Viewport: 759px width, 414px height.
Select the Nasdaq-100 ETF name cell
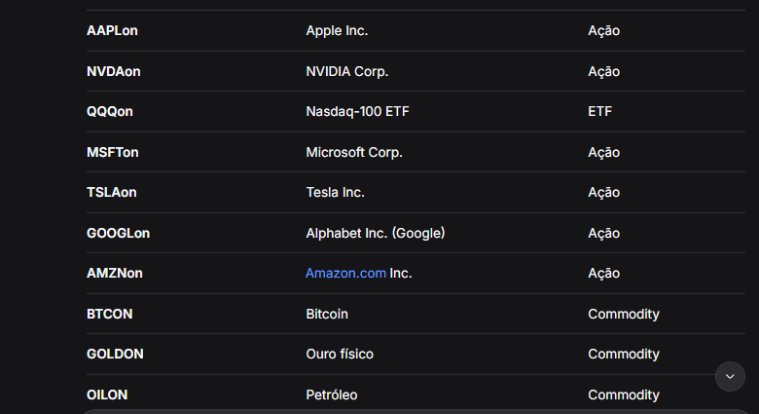pos(358,111)
